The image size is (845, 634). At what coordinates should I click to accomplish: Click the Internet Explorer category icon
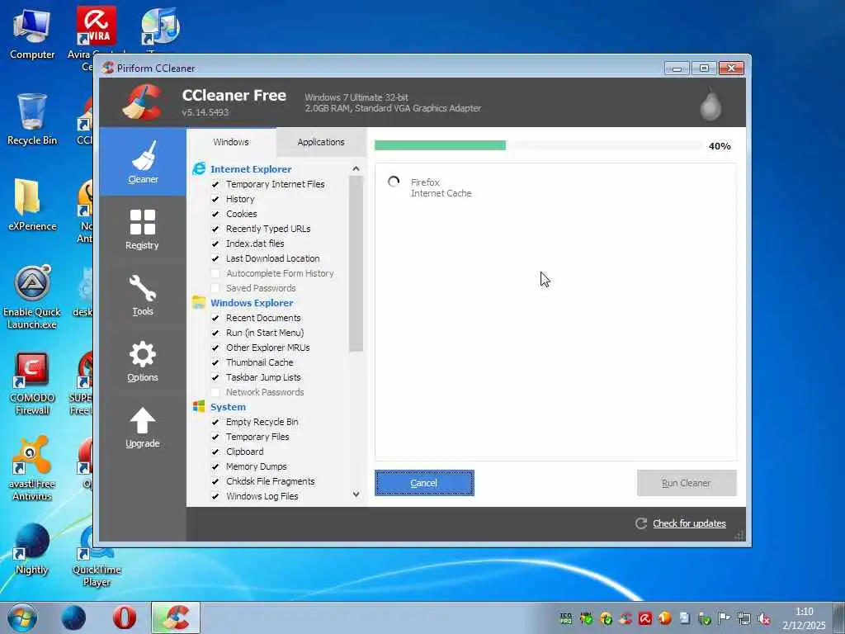(x=199, y=168)
